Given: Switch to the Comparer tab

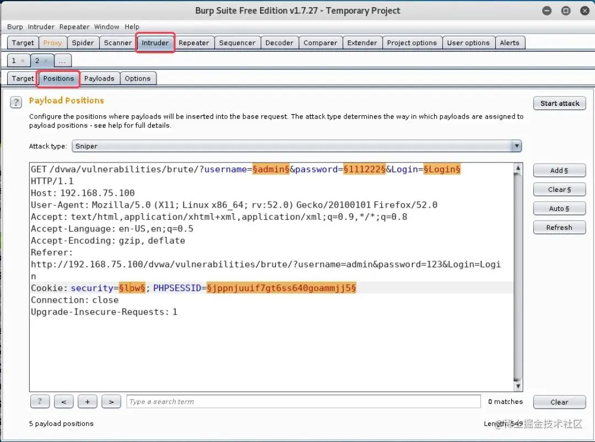Looking at the screenshot, I should point(320,43).
